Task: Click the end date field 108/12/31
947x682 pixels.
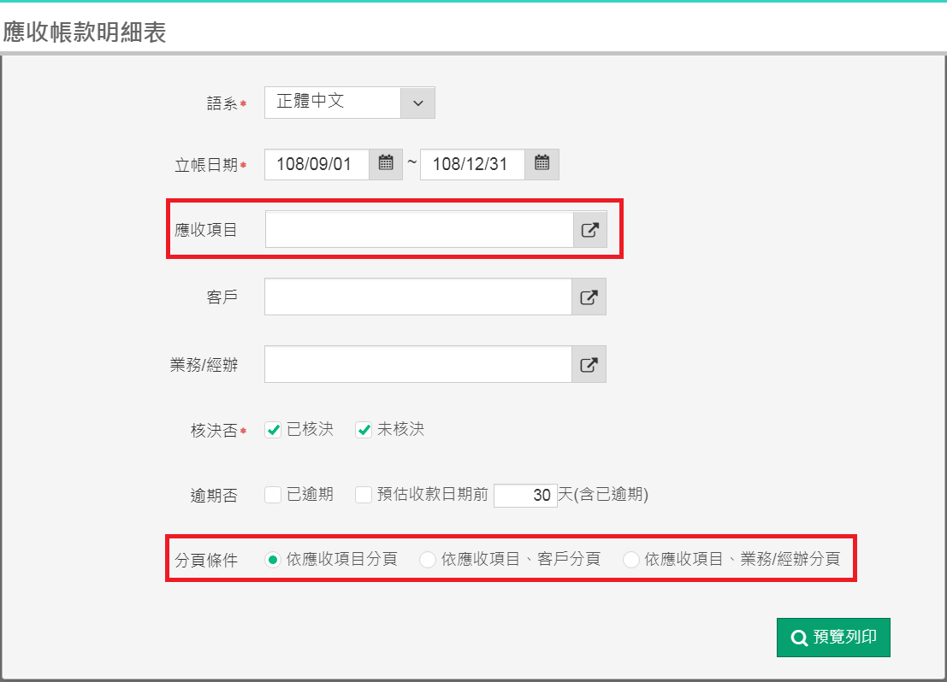Action: pyautogui.click(x=471, y=164)
